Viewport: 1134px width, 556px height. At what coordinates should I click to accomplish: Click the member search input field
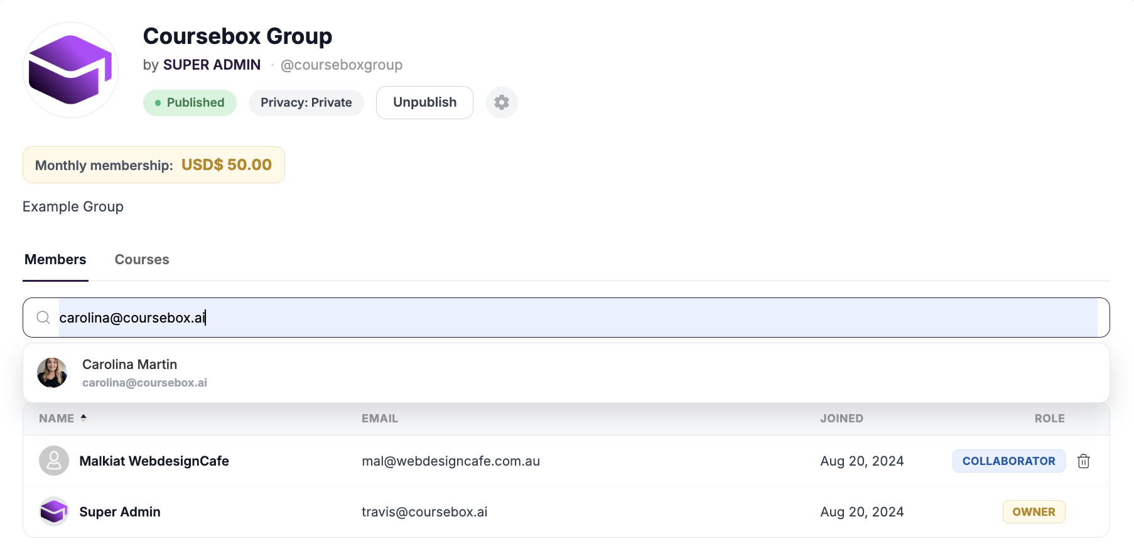566,318
